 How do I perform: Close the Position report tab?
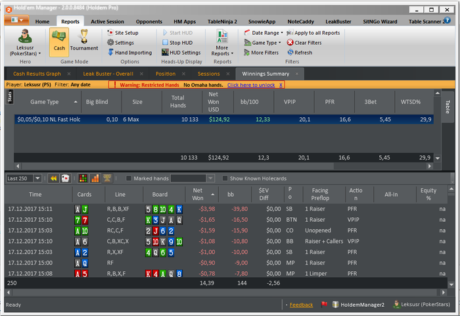pyautogui.click(x=183, y=74)
